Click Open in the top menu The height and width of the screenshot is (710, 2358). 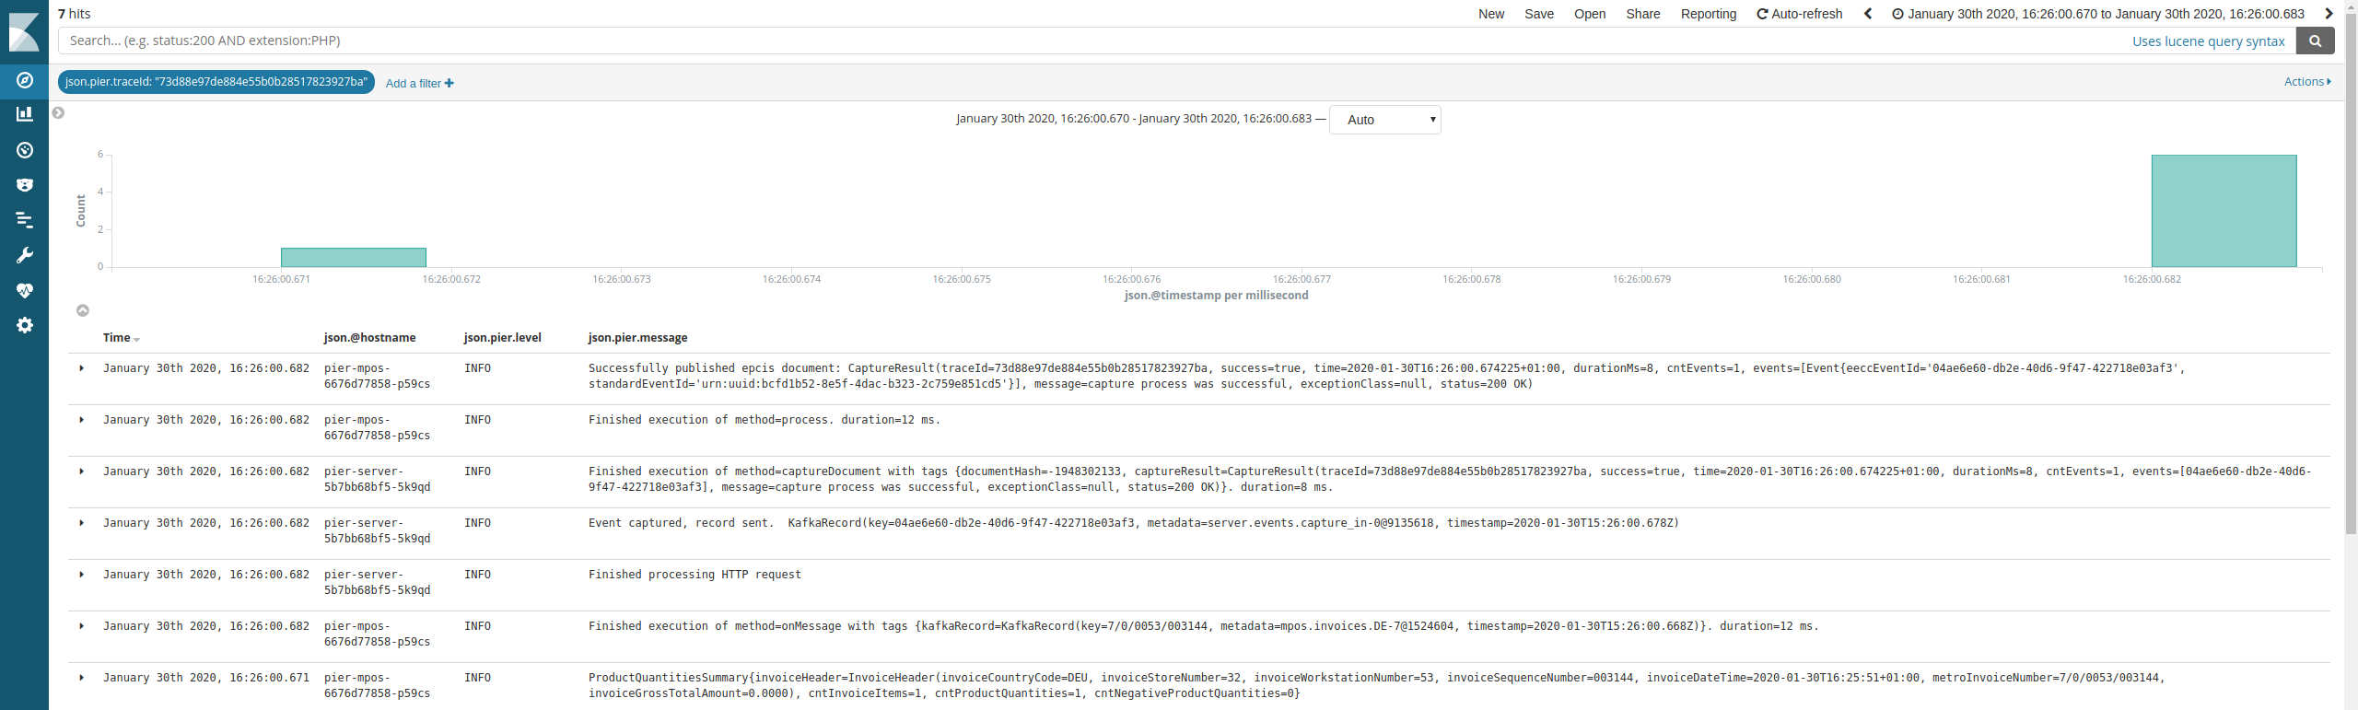pos(1590,14)
